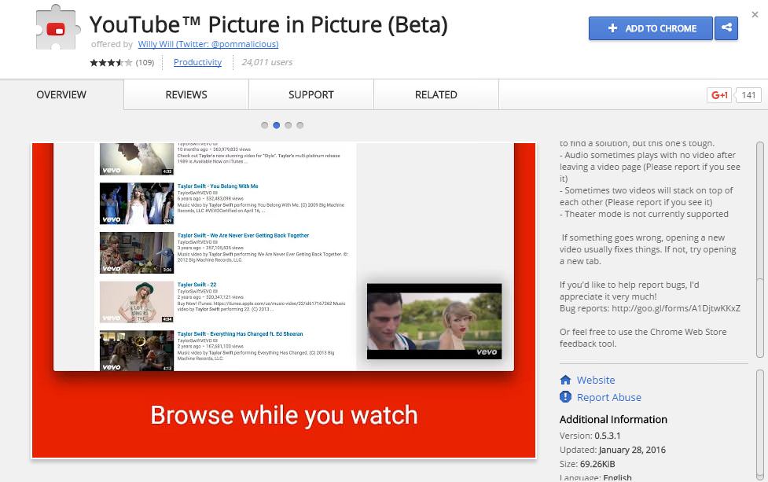Click the picture-in-picture video thumbnail
The height and width of the screenshot is (482, 768).
pyautogui.click(x=435, y=322)
